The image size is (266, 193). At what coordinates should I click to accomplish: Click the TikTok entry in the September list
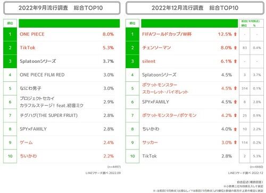[x=28, y=48]
